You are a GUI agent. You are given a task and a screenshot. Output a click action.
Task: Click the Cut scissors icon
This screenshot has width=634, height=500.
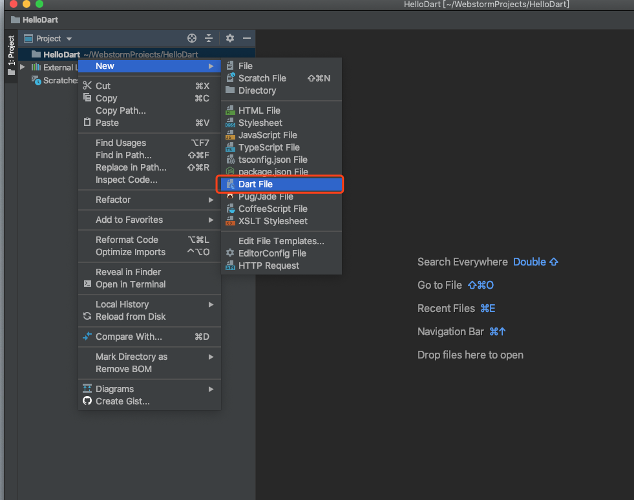pos(87,86)
